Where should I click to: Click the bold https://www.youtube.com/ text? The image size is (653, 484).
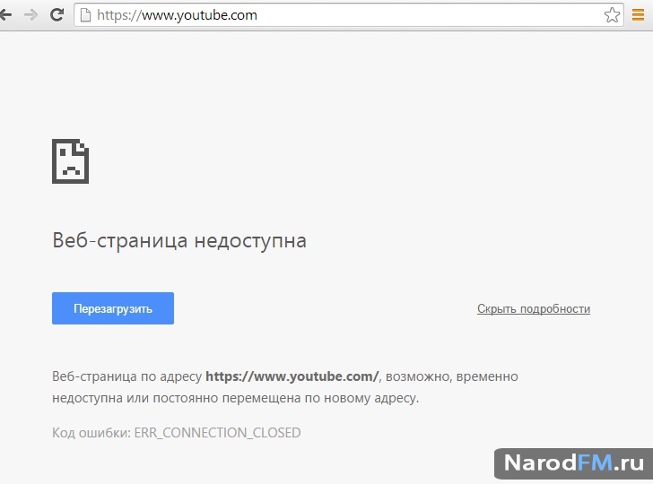(292, 376)
